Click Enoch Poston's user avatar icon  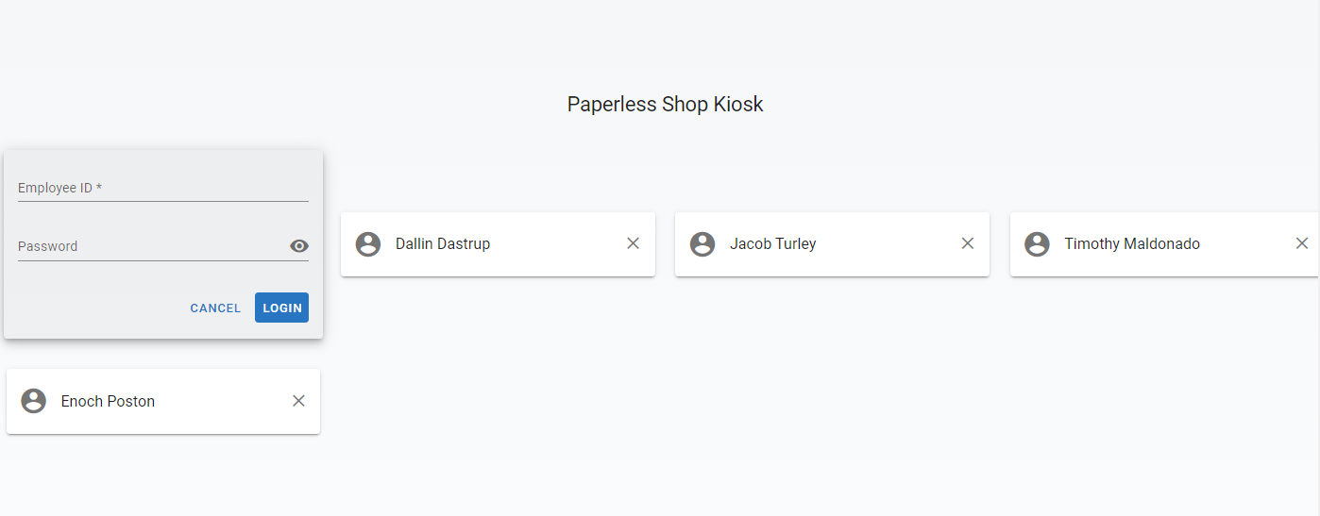pos(34,401)
